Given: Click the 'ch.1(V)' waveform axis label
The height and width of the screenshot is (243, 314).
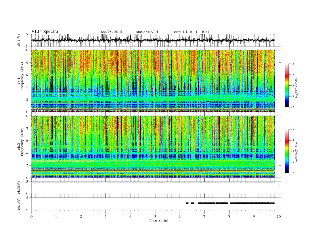Looking at the screenshot, I should point(19,40).
